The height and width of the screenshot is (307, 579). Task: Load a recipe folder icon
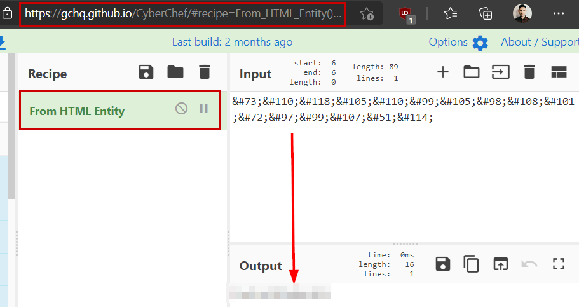(175, 72)
